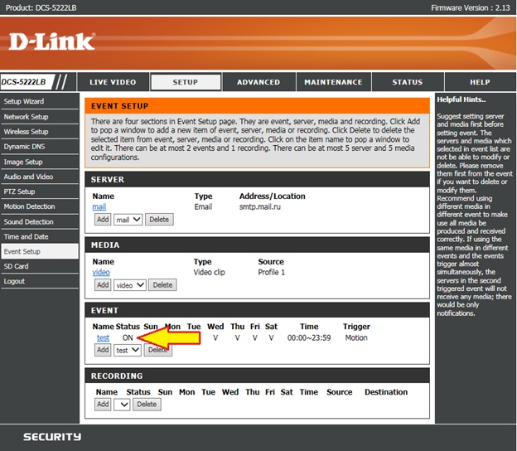
Task: Open Setup Wizard in sidebar
Action: [24, 101]
